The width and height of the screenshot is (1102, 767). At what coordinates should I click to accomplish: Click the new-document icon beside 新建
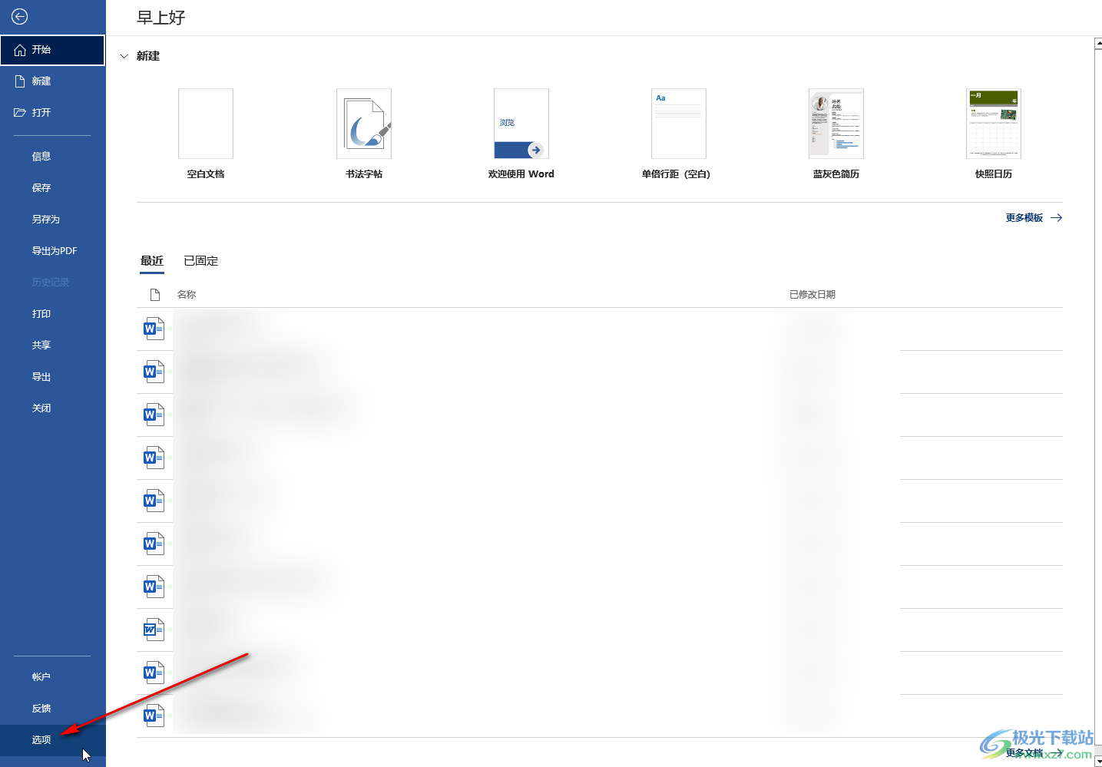click(x=20, y=81)
